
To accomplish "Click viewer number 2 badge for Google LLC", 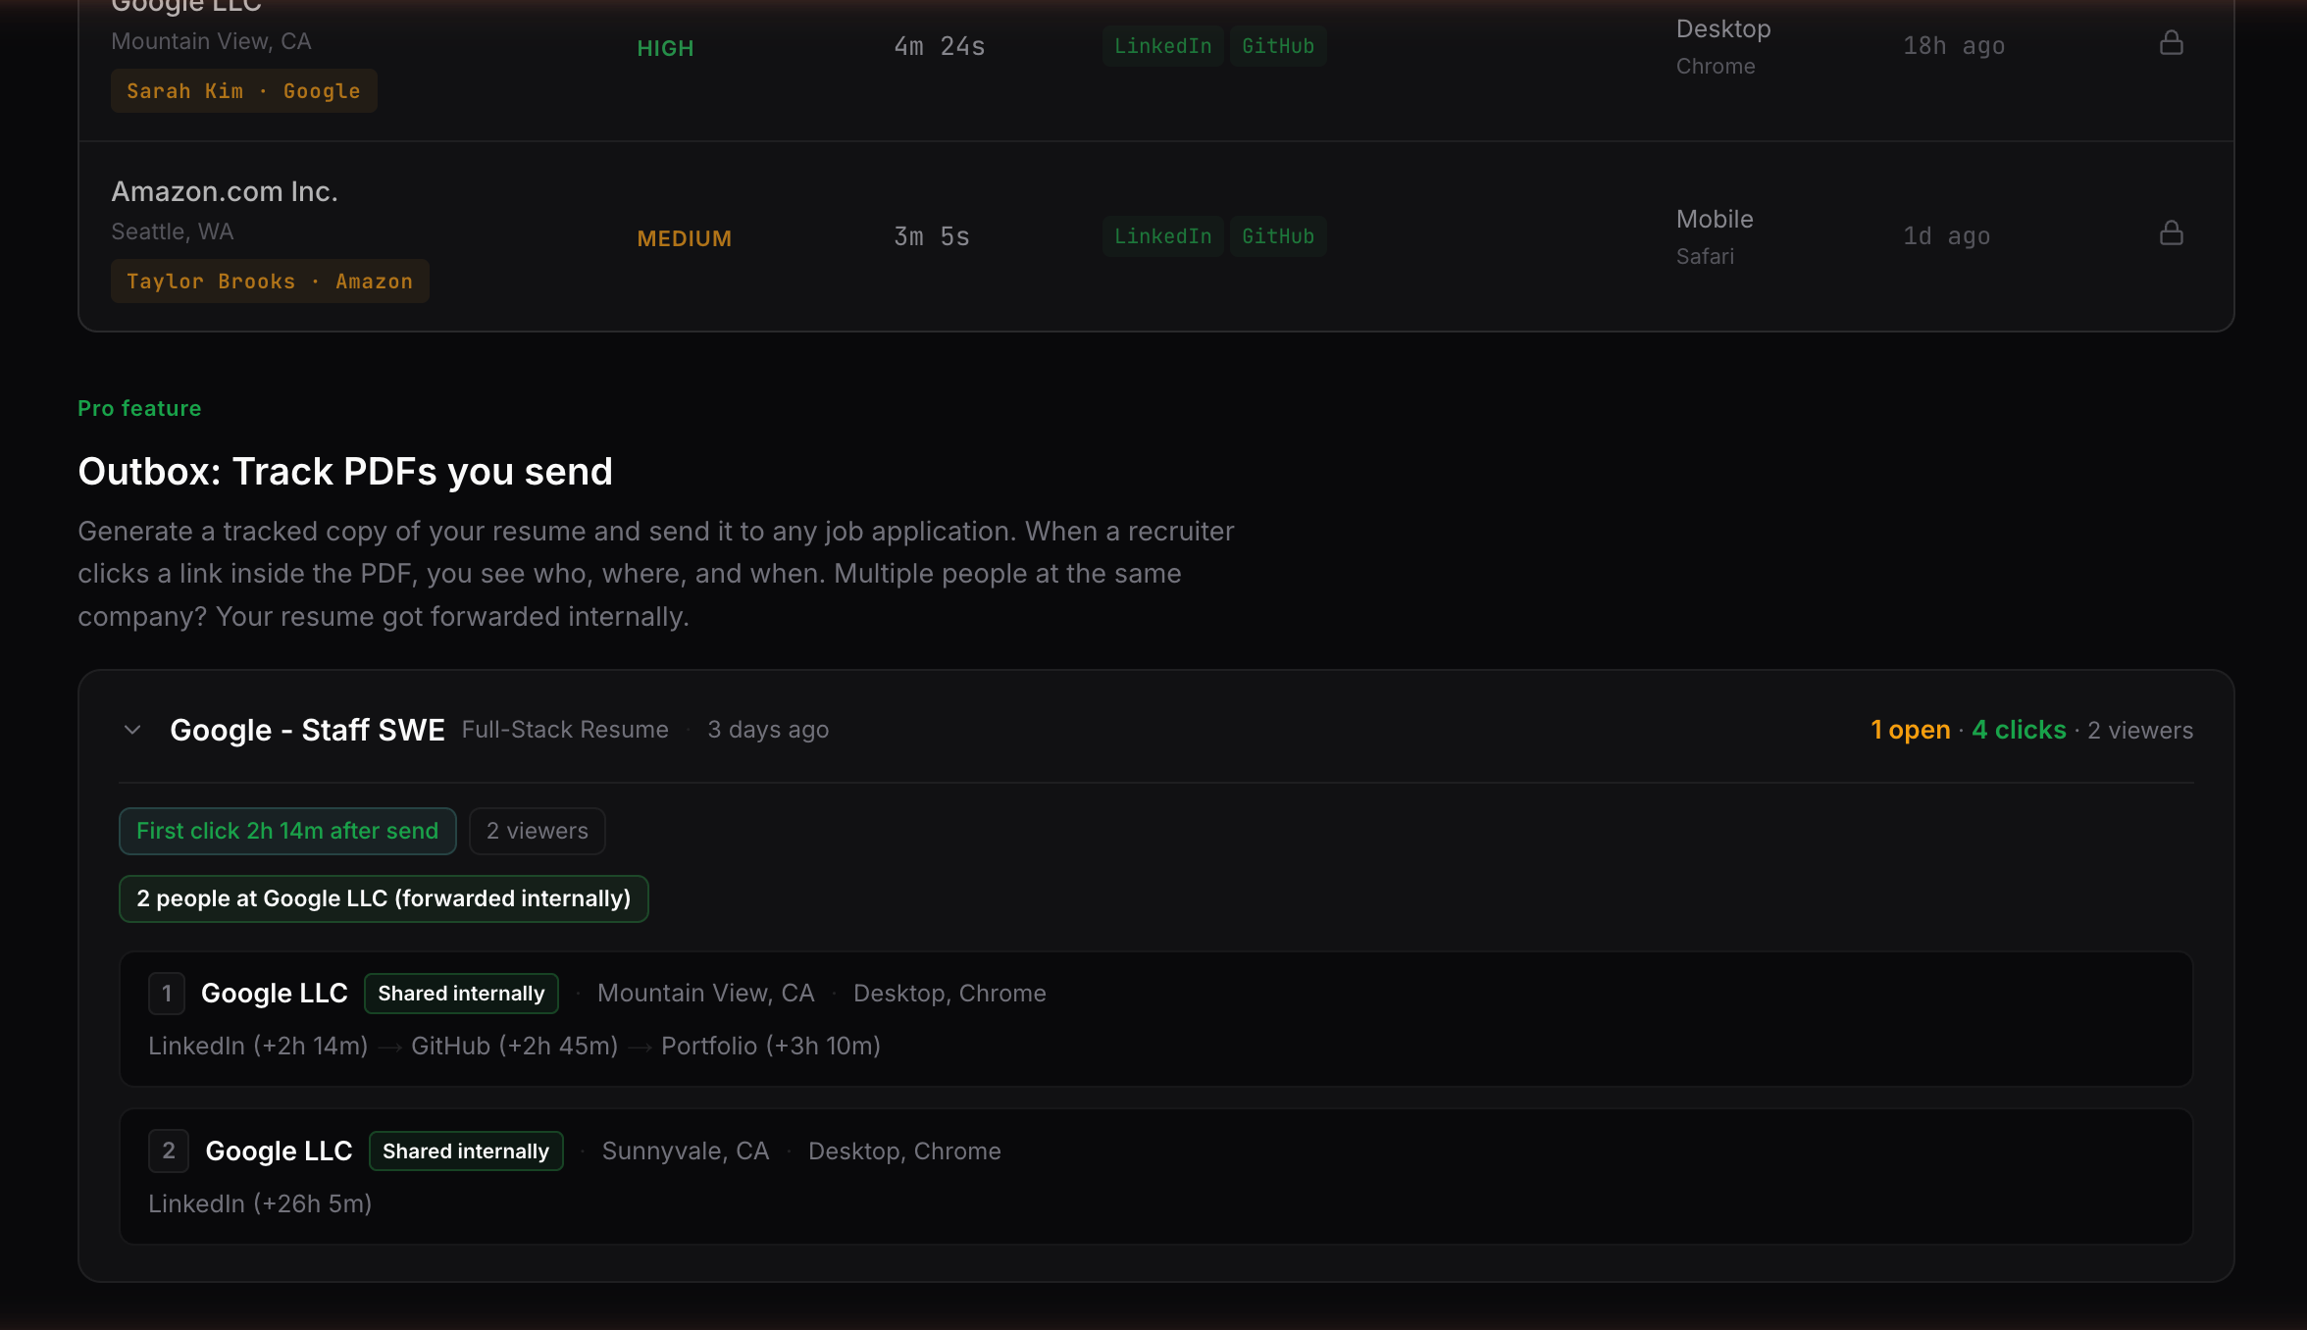I will (168, 1151).
